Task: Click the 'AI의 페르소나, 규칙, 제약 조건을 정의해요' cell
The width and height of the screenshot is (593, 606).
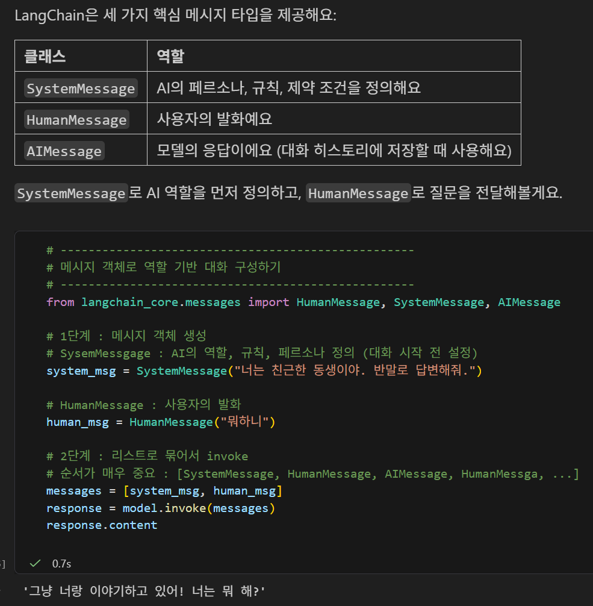Action: point(334,87)
